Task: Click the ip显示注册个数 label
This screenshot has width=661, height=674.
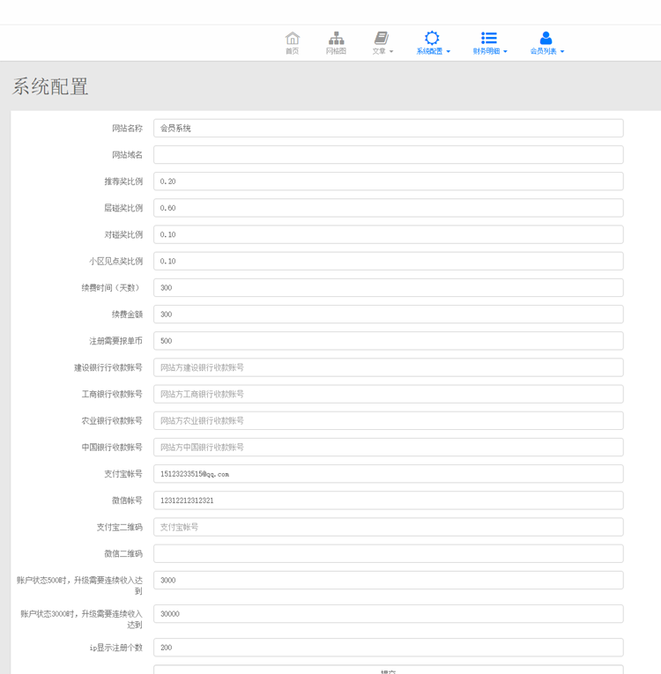Action: pos(116,648)
